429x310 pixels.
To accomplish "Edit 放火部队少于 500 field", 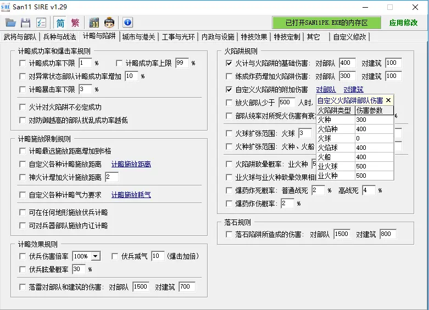I will coord(287,103).
